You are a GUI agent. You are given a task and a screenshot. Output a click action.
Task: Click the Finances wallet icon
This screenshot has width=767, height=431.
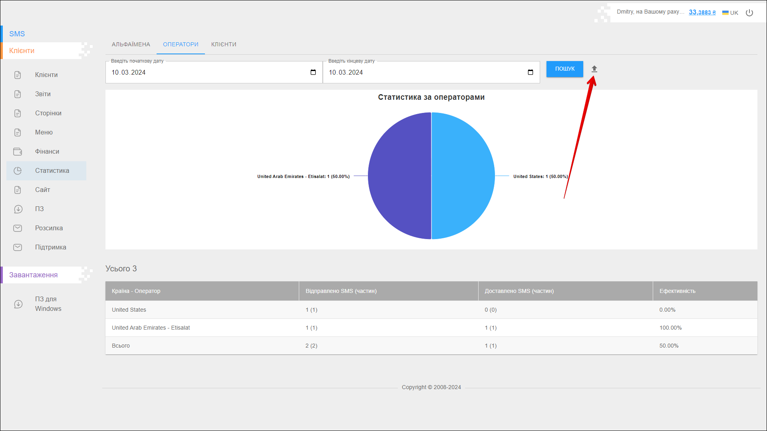pos(18,152)
